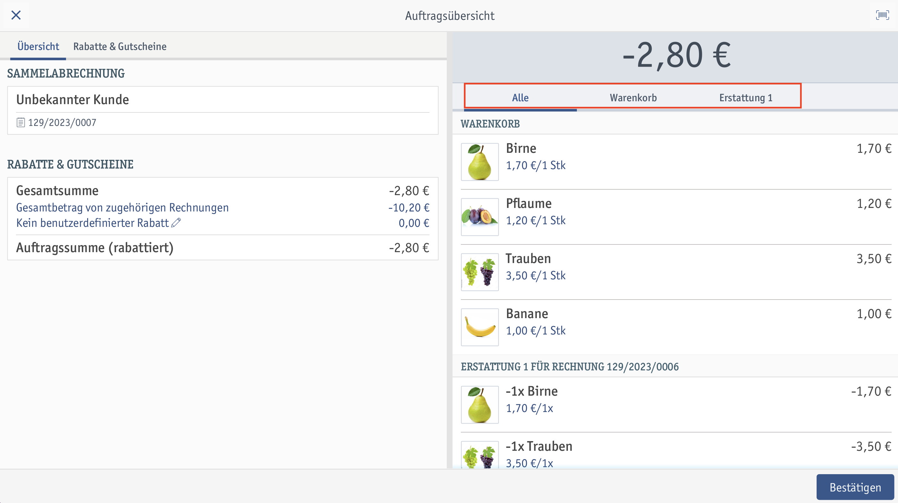Click the large total -2,80 € header
Viewport: 898px width, 503px height.
click(676, 56)
